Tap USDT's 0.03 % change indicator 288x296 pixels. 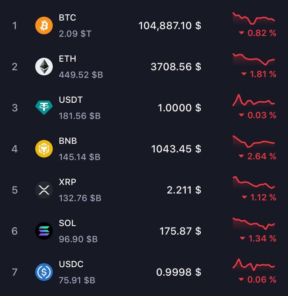(257, 115)
